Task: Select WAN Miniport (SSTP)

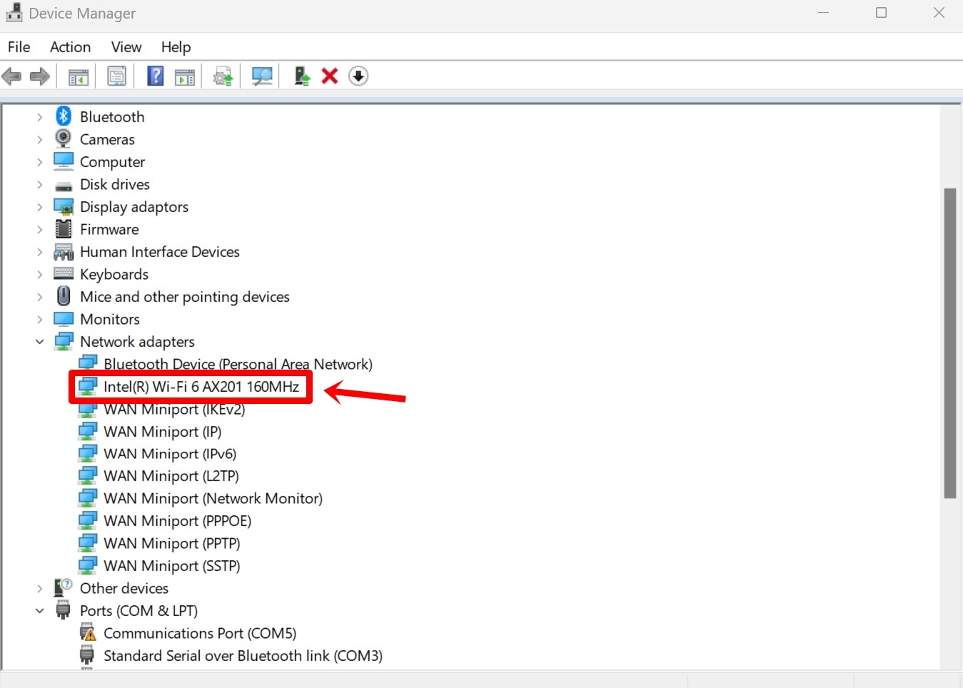Action: point(171,566)
